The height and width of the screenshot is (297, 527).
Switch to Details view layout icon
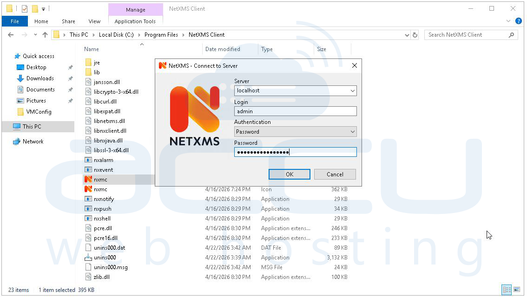point(507,290)
